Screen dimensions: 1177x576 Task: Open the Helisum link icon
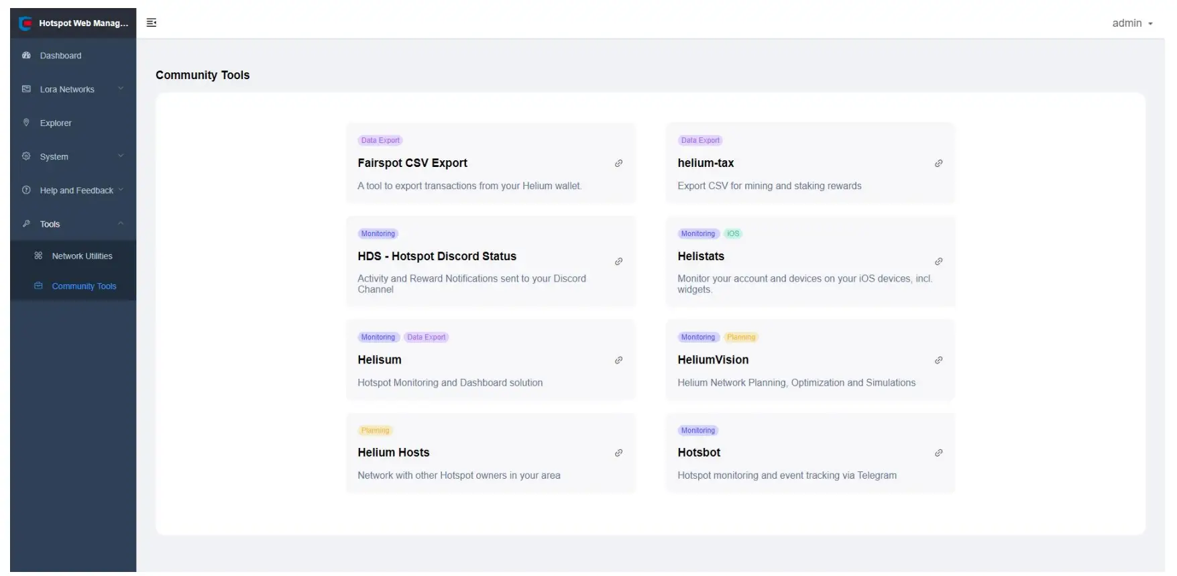618,360
